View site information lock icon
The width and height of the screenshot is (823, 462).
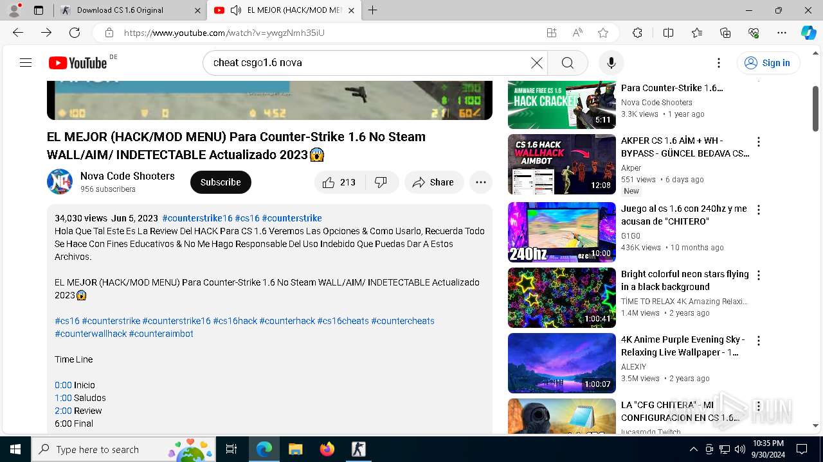pos(109,33)
